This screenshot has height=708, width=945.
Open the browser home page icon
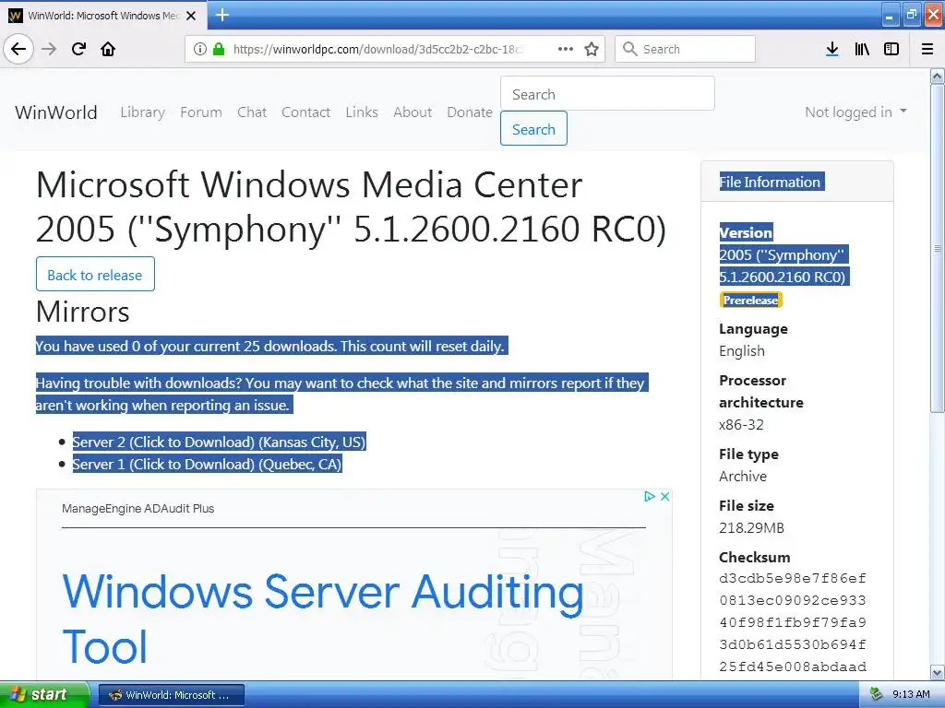point(108,49)
